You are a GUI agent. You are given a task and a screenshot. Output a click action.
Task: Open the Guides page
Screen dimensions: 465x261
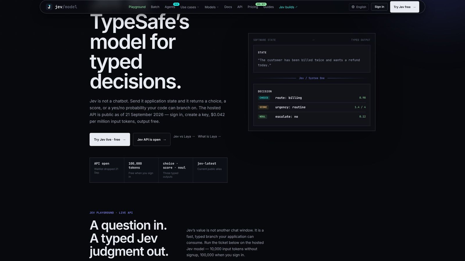click(269, 7)
